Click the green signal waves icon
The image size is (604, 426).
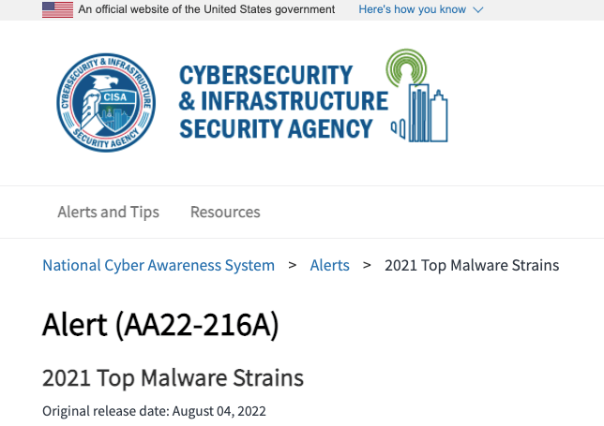[x=408, y=69]
